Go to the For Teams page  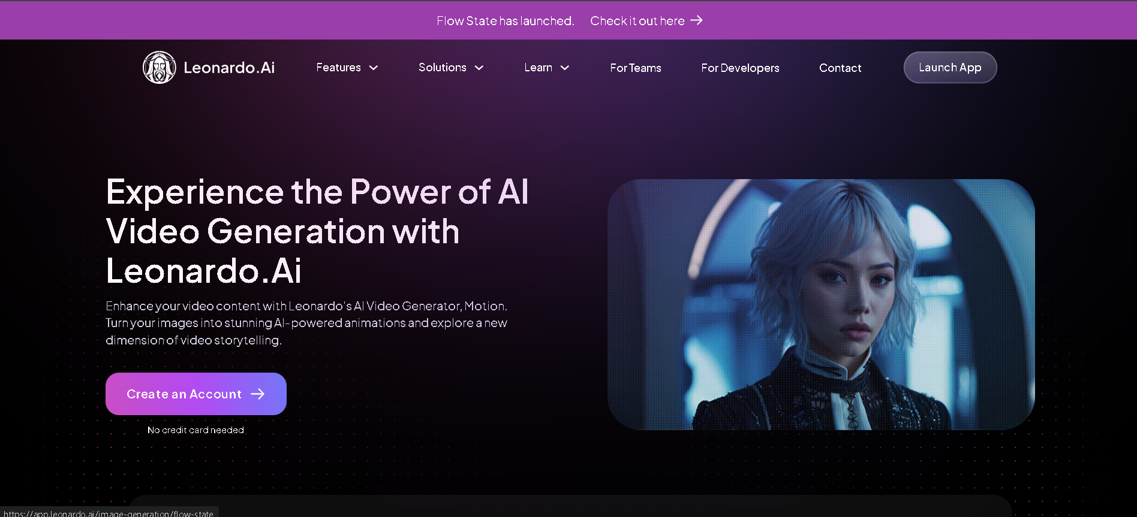point(636,68)
